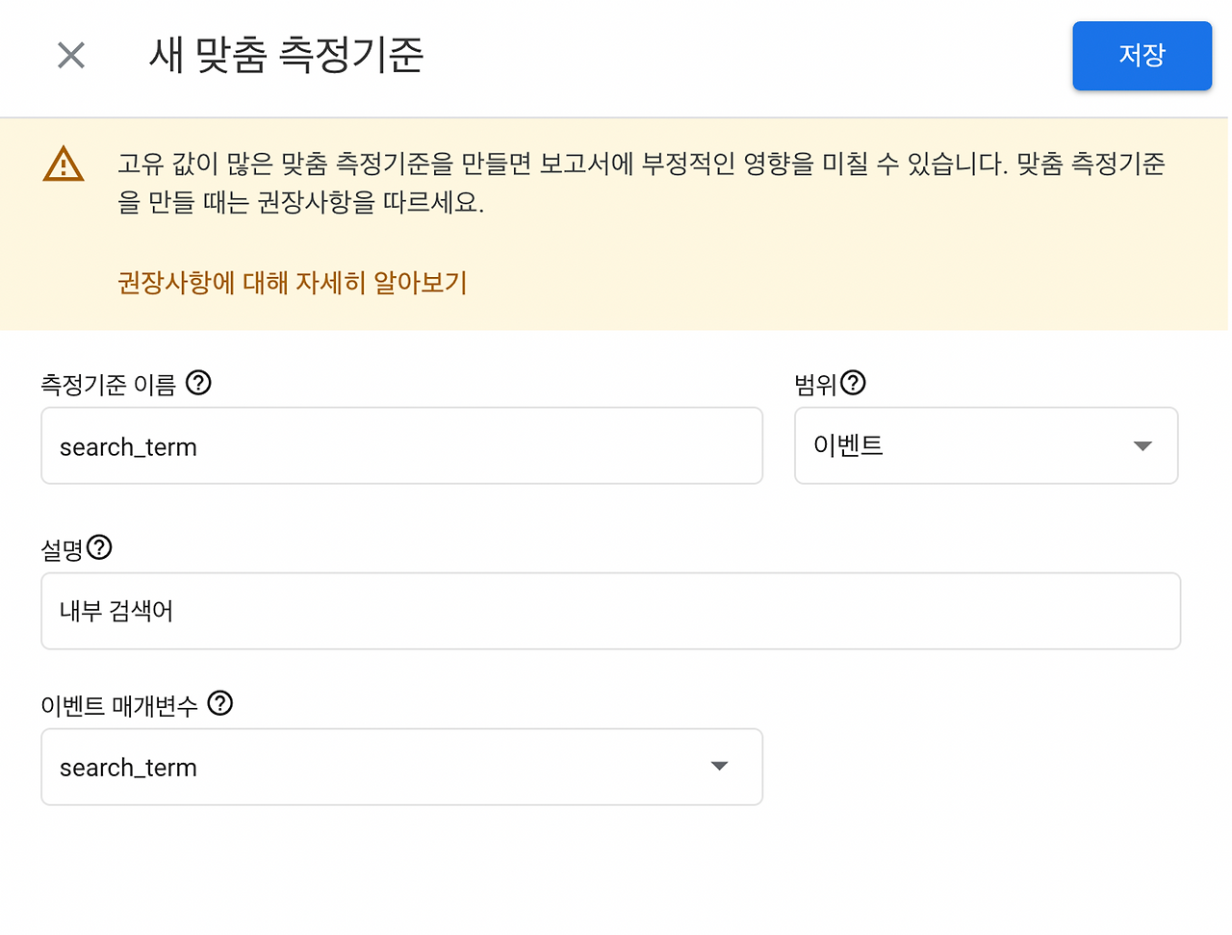
Task: Click the 이벤트 매개변수 label text
Action: point(118,705)
